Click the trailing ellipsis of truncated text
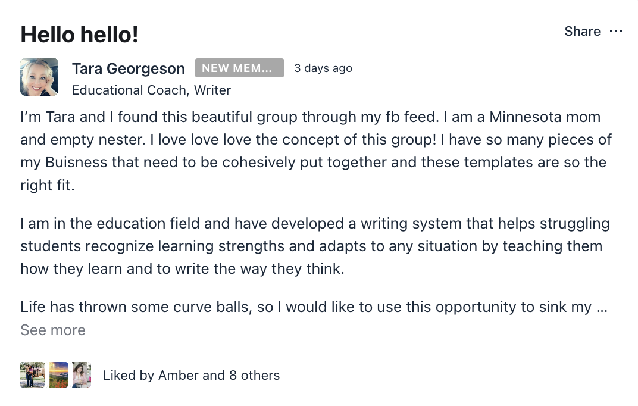Viewport: 638px width, 406px height. coord(602,307)
